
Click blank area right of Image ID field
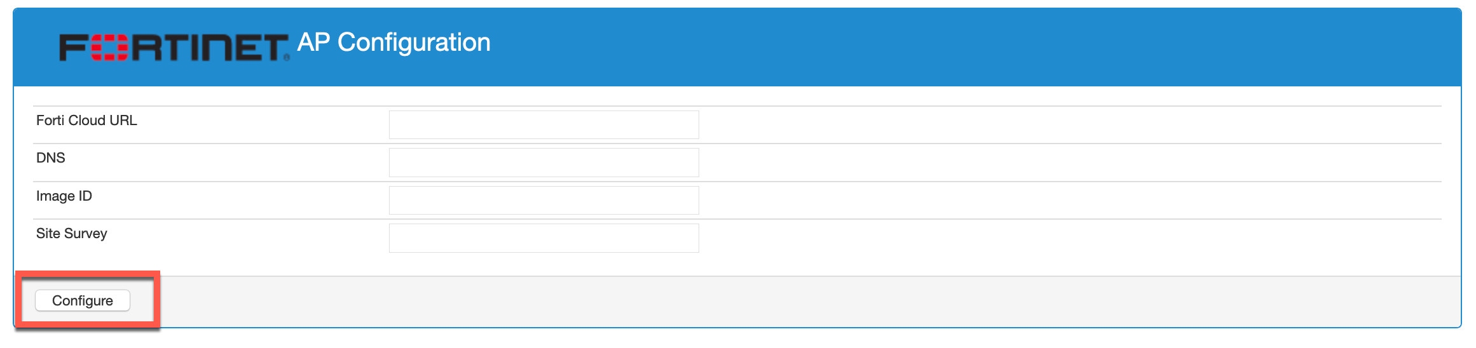pos(1017,200)
